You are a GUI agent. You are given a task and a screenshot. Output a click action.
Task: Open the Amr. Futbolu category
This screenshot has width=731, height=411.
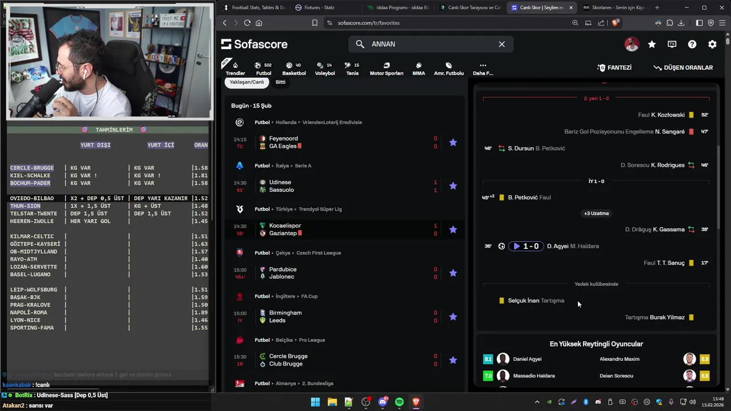pos(449,68)
